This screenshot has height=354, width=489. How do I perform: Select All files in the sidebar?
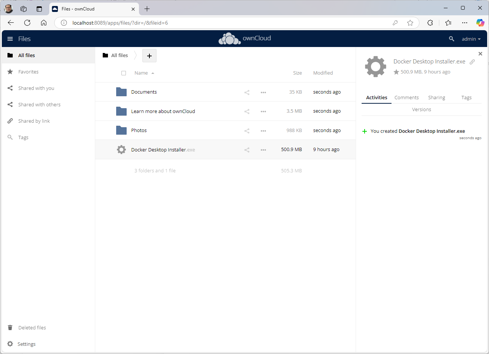coord(49,55)
